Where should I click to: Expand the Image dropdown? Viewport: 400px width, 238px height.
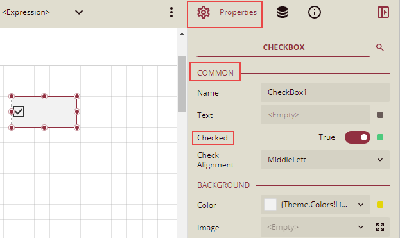(315, 227)
